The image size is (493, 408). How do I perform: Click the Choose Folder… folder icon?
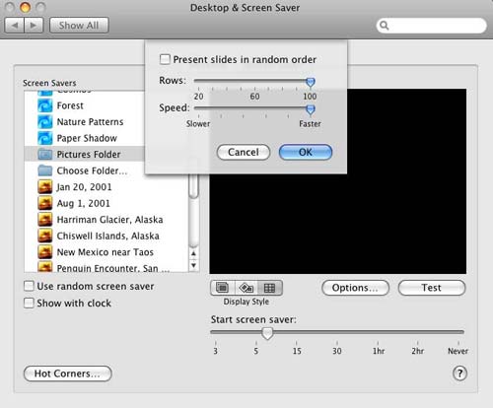click(45, 170)
